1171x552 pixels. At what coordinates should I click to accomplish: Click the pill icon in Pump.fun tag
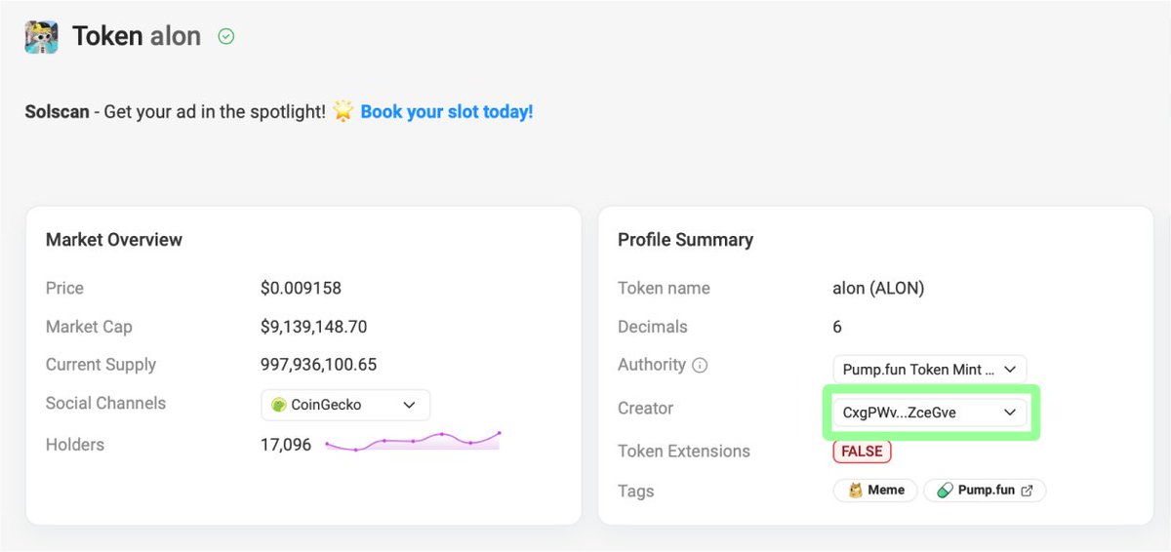[x=945, y=491]
